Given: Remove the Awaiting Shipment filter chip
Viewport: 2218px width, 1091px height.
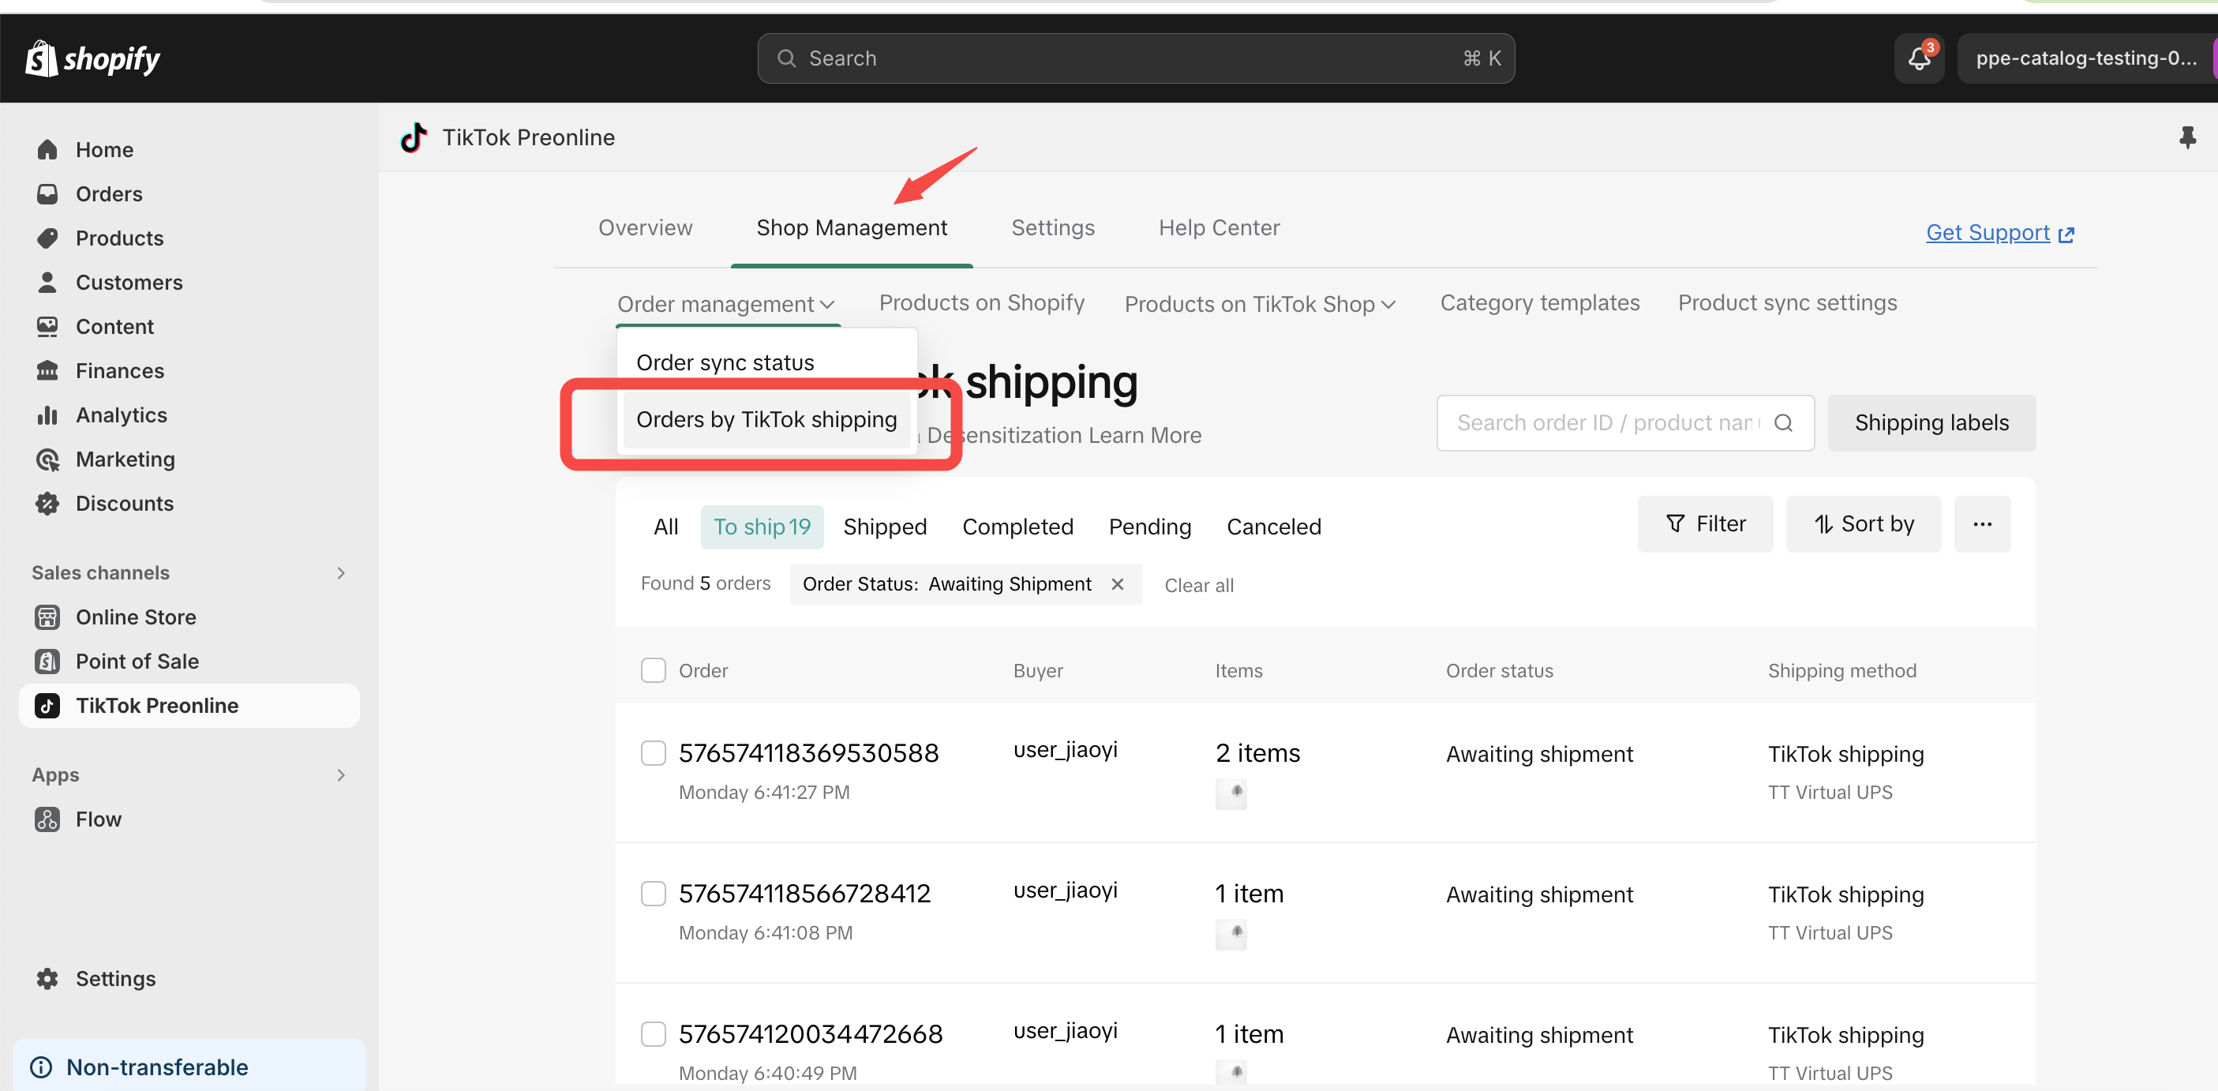Looking at the screenshot, I should 1118,584.
